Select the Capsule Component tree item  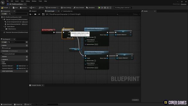[16, 19]
